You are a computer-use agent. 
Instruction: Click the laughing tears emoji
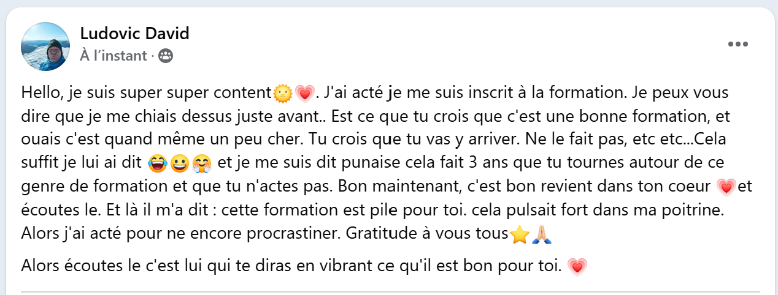[158, 164]
